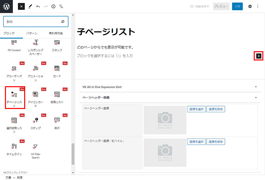Switch to the 再利用可能 tab
Image resolution: width=265 pixels, height=180 pixels.
point(56,33)
